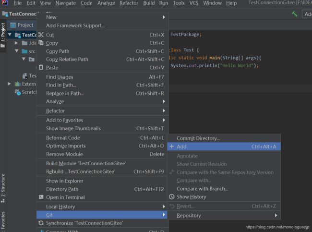Click the green hammer build icon
Viewport: 312px width, 232px height.
coord(294,14)
